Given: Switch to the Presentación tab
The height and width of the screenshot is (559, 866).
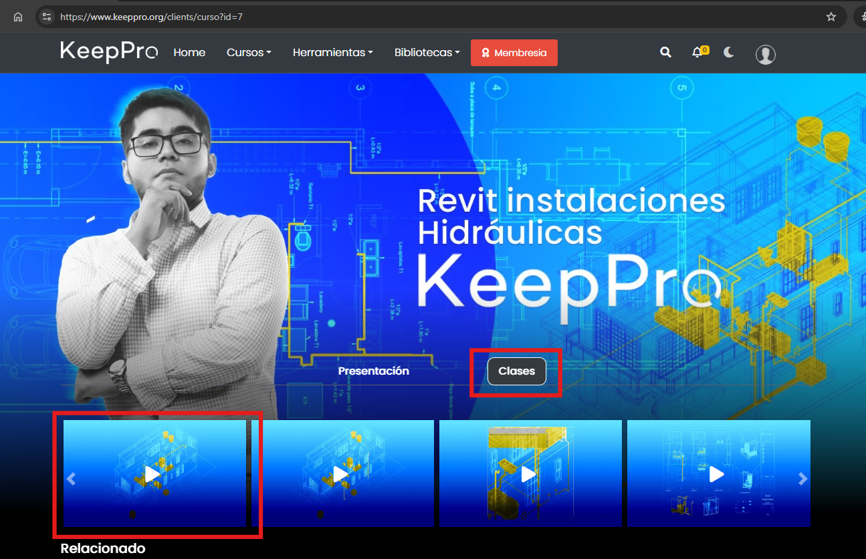Looking at the screenshot, I should coord(374,371).
